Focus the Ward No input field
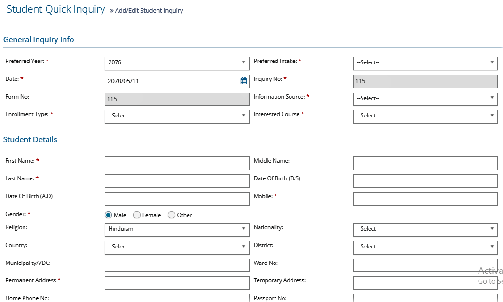Viewport: 503px width, 302px height. (425, 265)
